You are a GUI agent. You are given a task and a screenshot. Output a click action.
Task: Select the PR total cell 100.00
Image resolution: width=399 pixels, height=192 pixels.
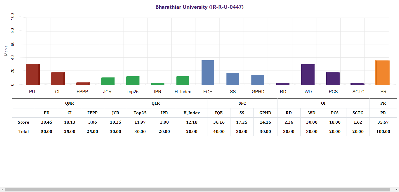[383, 132]
